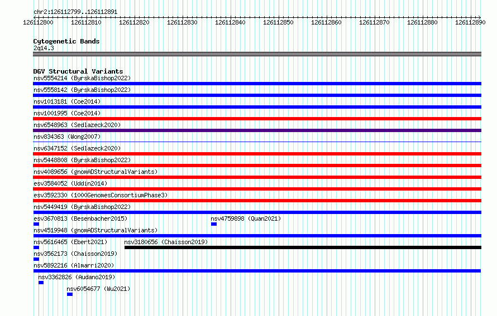Image resolution: width=497 pixels, height=316 pixels.
Task: Click the nsv6054677 (Wu2021) label
Action: click(x=98, y=289)
